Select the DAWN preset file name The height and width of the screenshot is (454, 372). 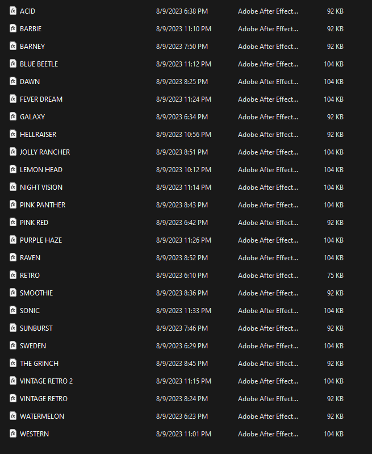pos(30,82)
